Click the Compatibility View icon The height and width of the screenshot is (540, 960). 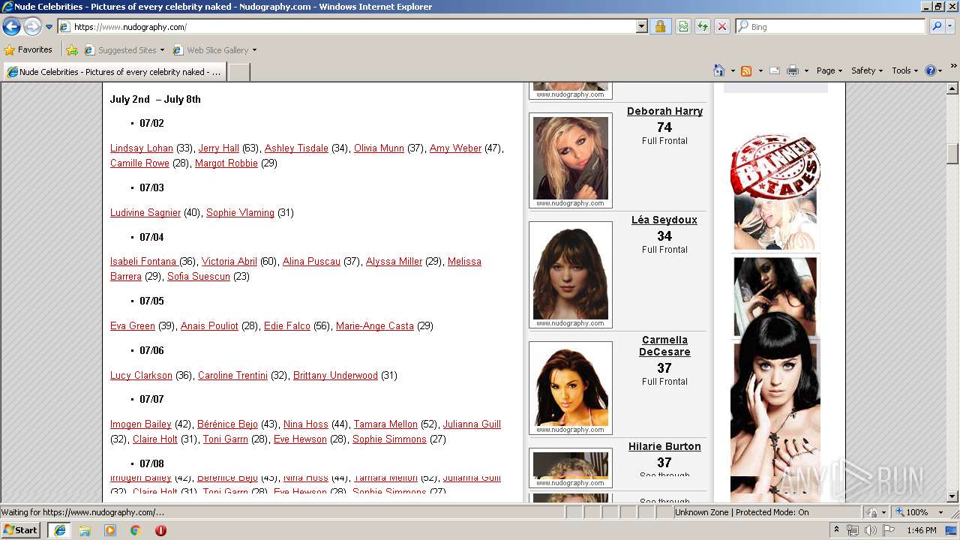tap(683, 26)
